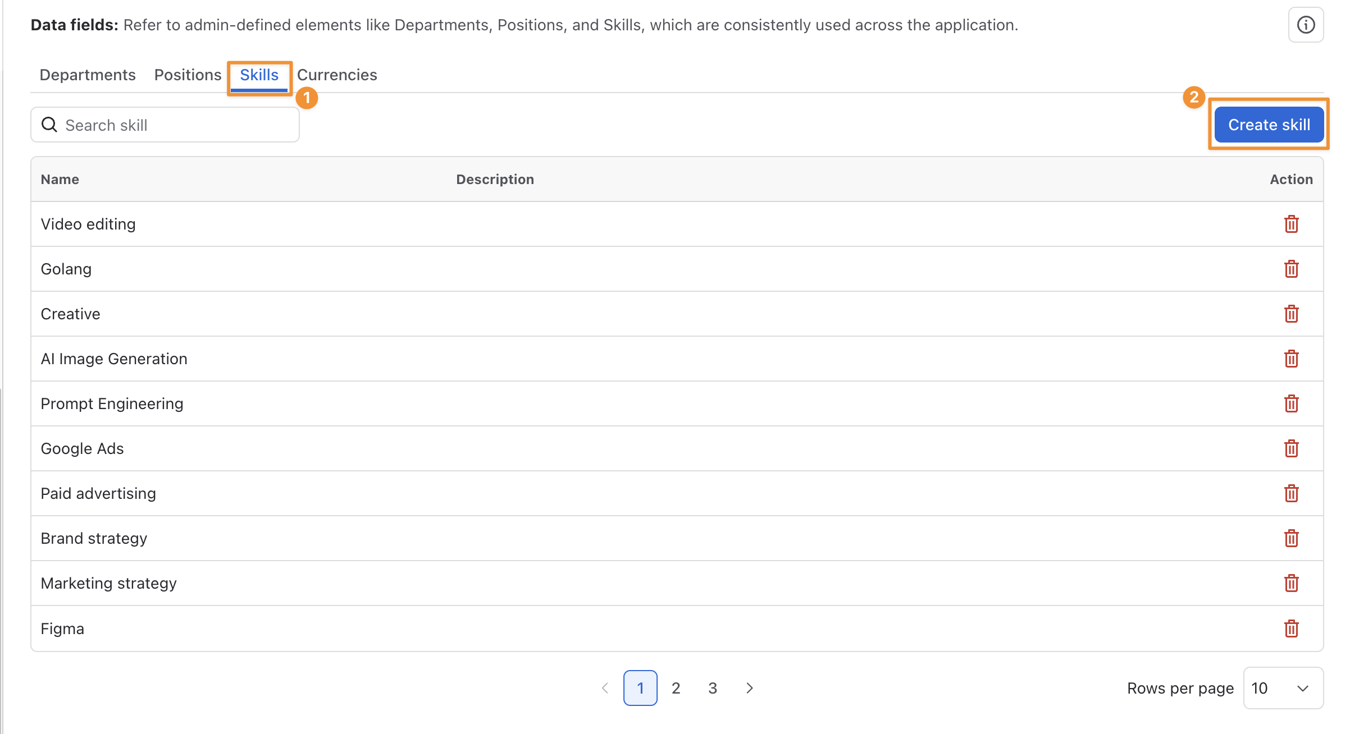Switch to the Departments tab
Image resolution: width=1350 pixels, height=734 pixels.
pos(88,75)
